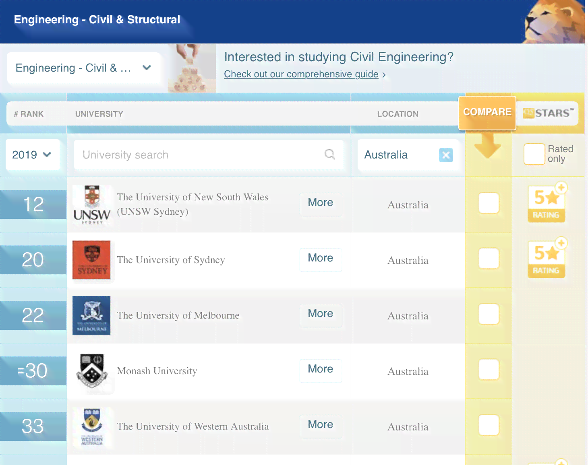Open University of Western Australia logo

click(92, 426)
